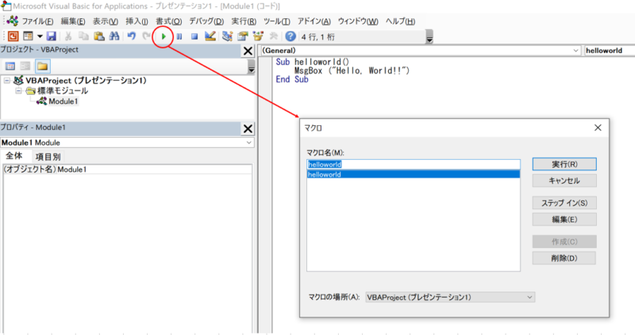Click the Copy icon in toolbar
The image size is (635, 335).
[x=83, y=36]
